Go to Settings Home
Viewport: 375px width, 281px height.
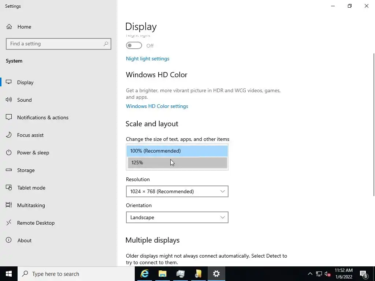point(59,27)
